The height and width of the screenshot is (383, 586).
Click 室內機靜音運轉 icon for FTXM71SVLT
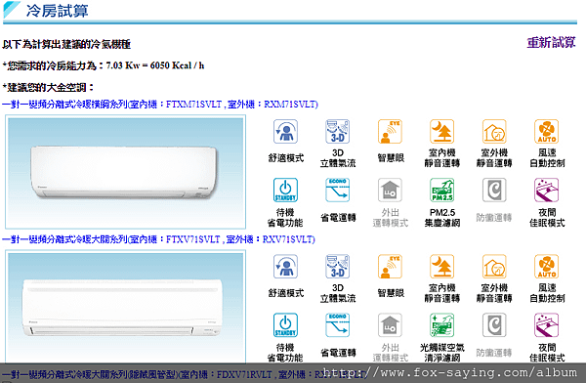pos(442,132)
